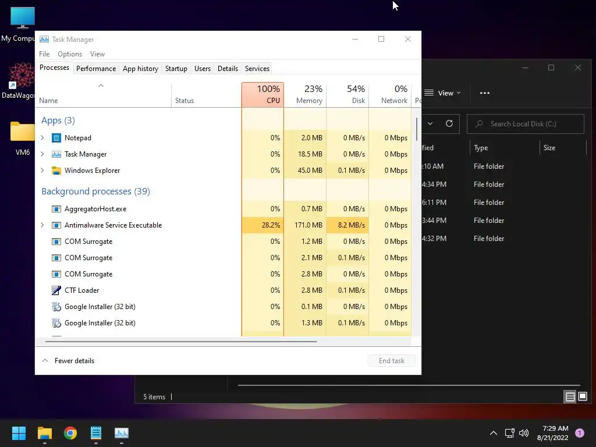Click the CTF Loader pencil icon
The width and height of the screenshot is (596, 447).
tap(56, 290)
